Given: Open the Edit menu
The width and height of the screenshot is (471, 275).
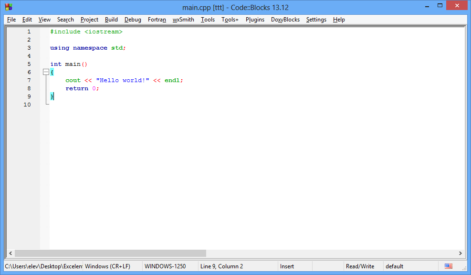Looking at the screenshot, I should click(x=27, y=20).
